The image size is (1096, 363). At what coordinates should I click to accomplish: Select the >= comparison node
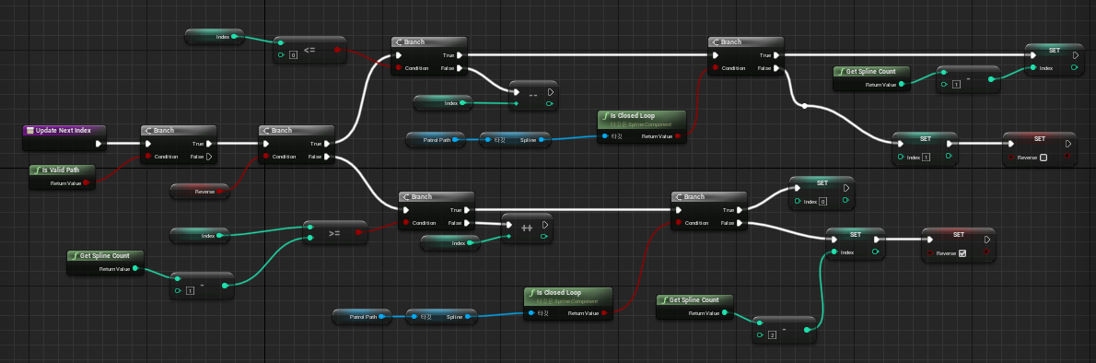335,234
